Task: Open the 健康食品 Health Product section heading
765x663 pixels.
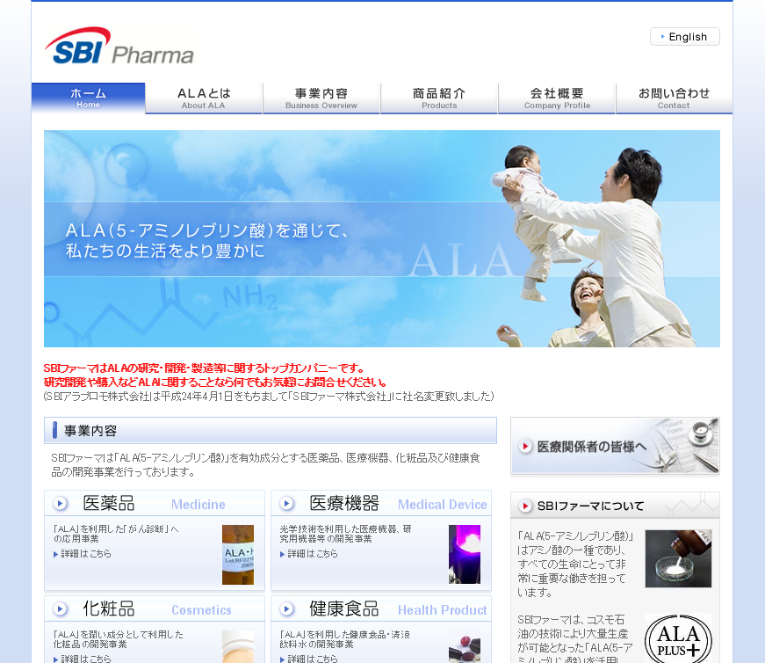Action: click(x=381, y=608)
